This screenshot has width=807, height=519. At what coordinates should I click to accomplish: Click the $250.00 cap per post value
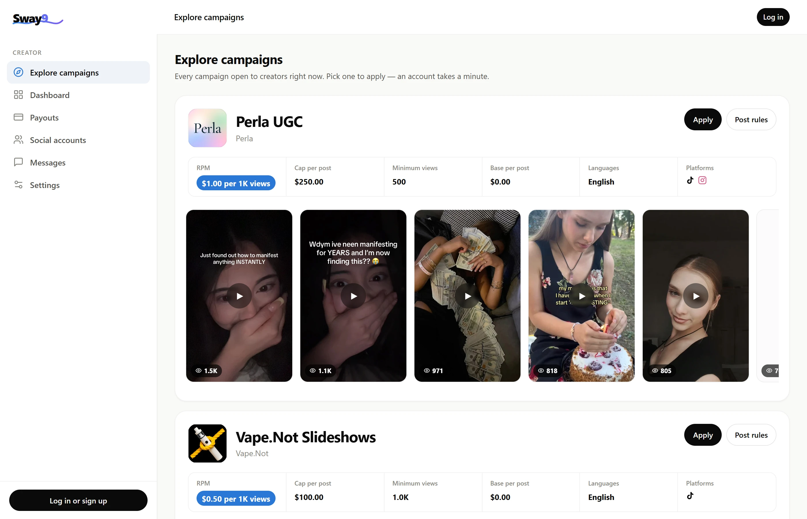click(309, 182)
